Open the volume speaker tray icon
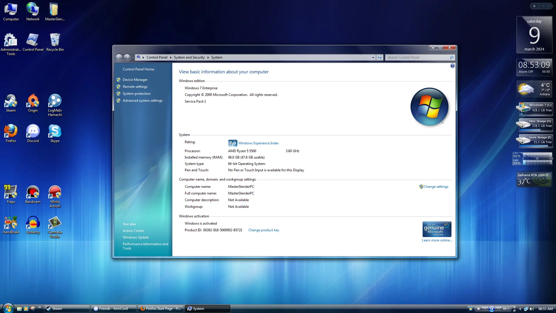 click(532, 309)
